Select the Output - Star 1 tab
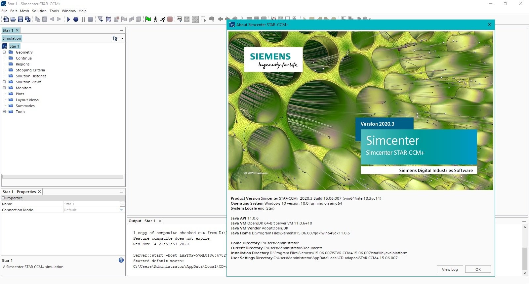Image resolution: width=529 pixels, height=284 pixels. click(x=142, y=221)
